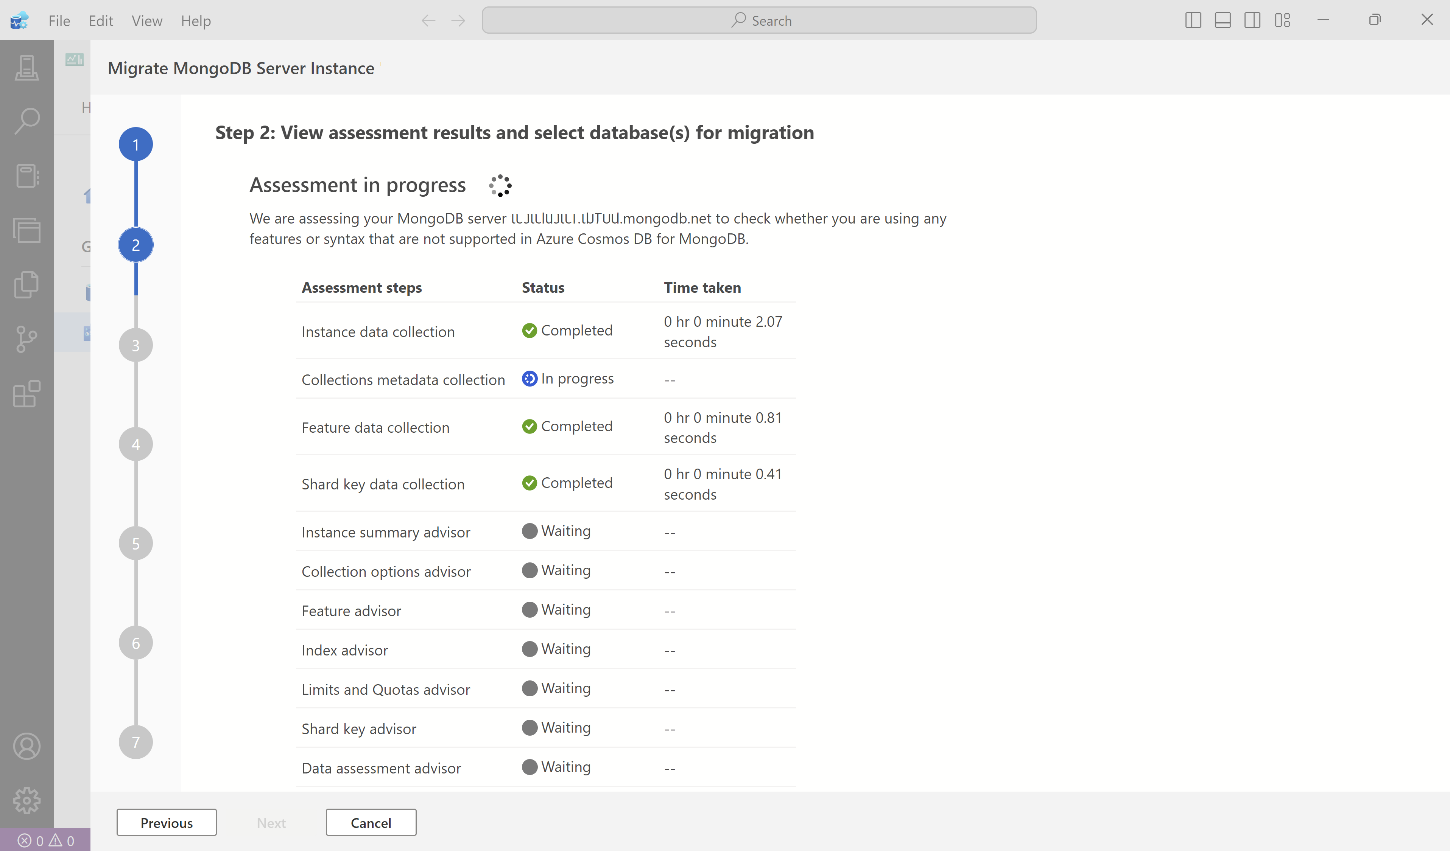Open the View menu

point(147,21)
